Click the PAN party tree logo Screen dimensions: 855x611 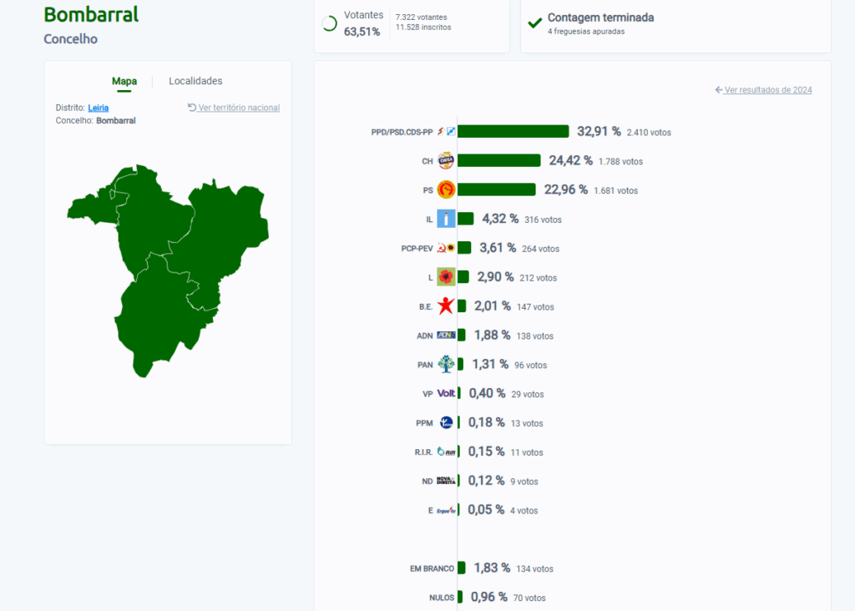click(x=446, y=365)
